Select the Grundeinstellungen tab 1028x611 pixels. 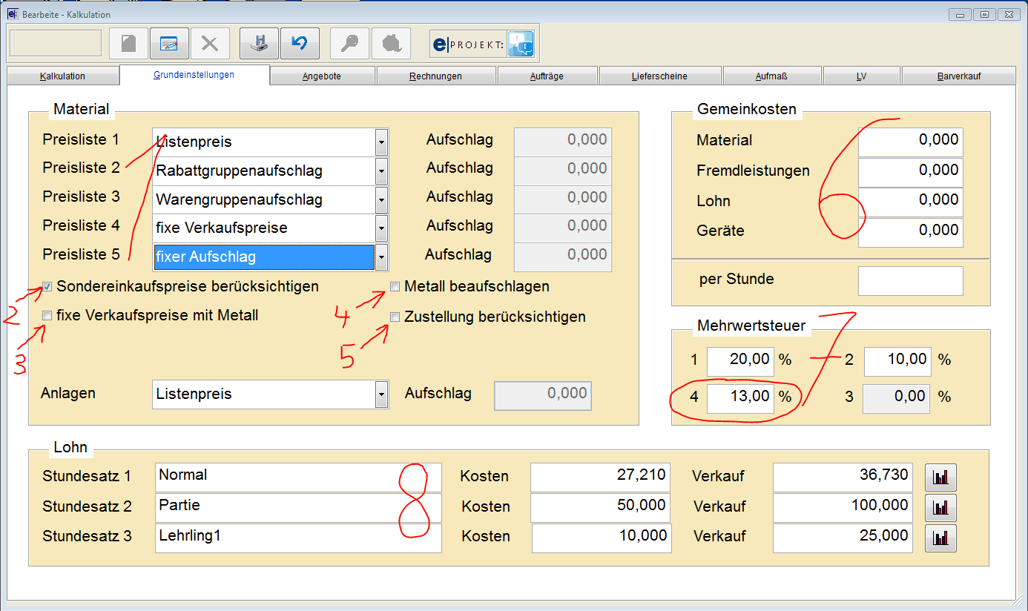194,75
